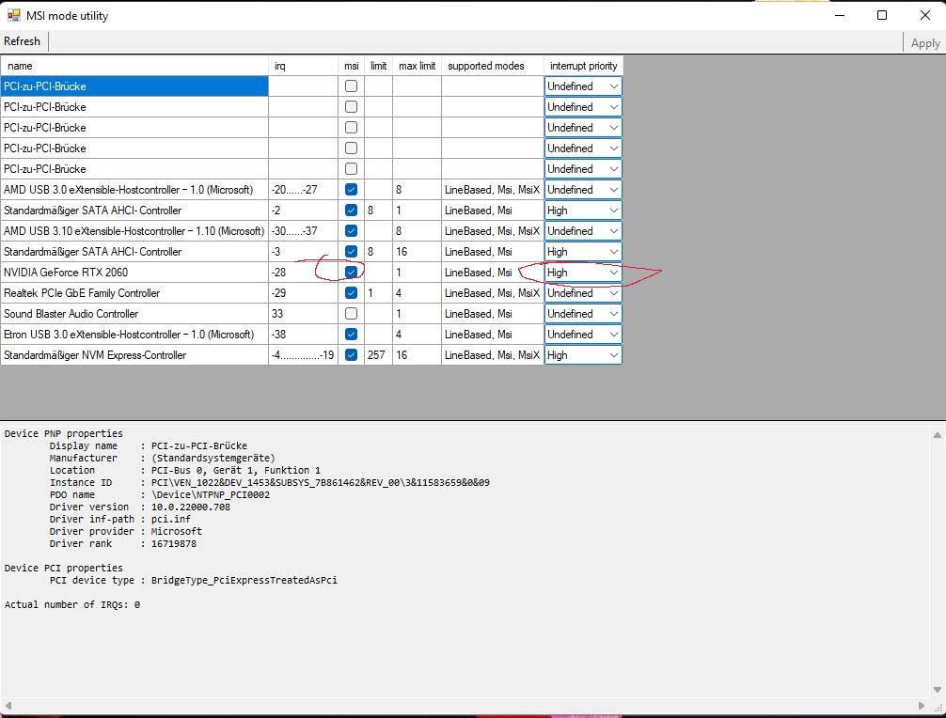
Task: Select Standardmäßiger NVM Express-Controller row
Action: (134, 355)
